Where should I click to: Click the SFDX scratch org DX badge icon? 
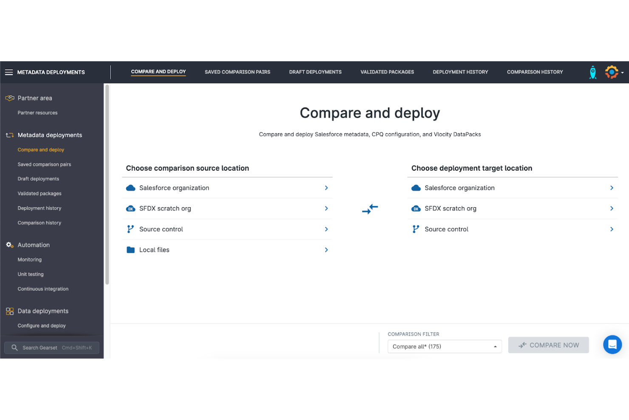point(130,209)
